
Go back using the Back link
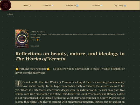click(x=10, y=14)
